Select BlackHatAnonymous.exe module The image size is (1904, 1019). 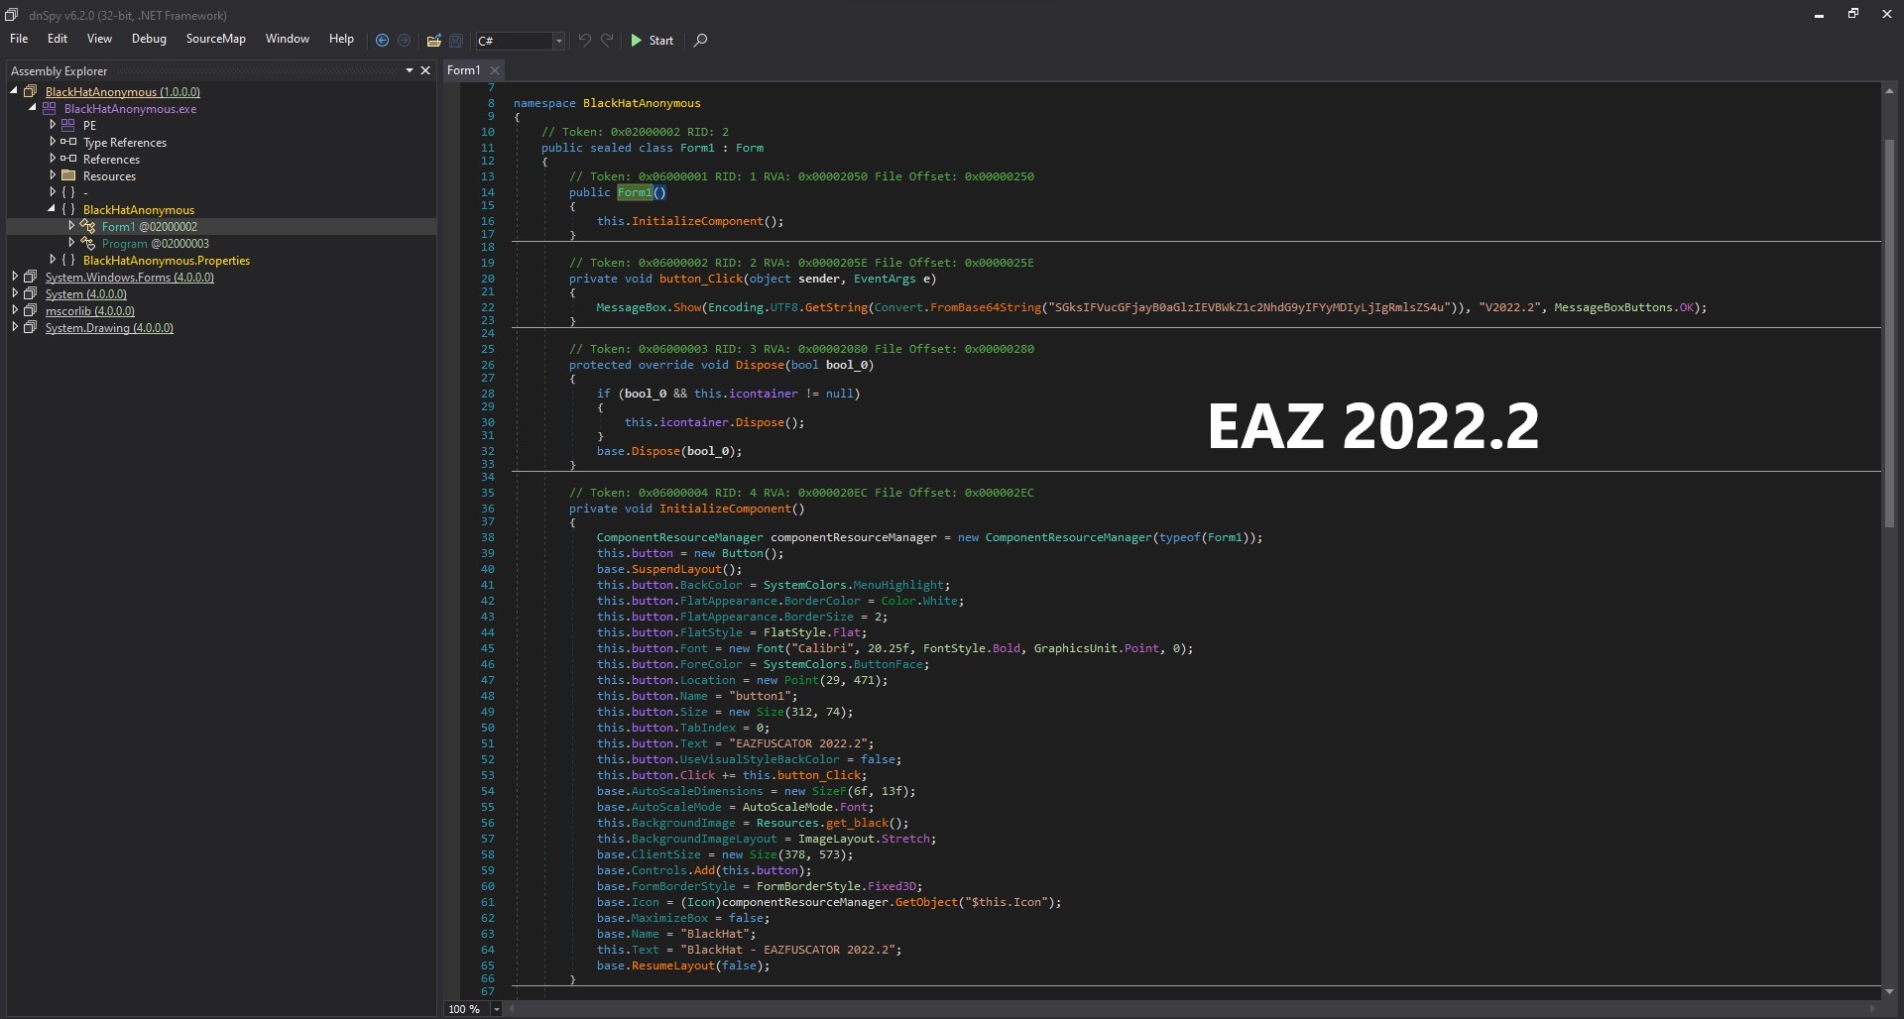[130, 109]
